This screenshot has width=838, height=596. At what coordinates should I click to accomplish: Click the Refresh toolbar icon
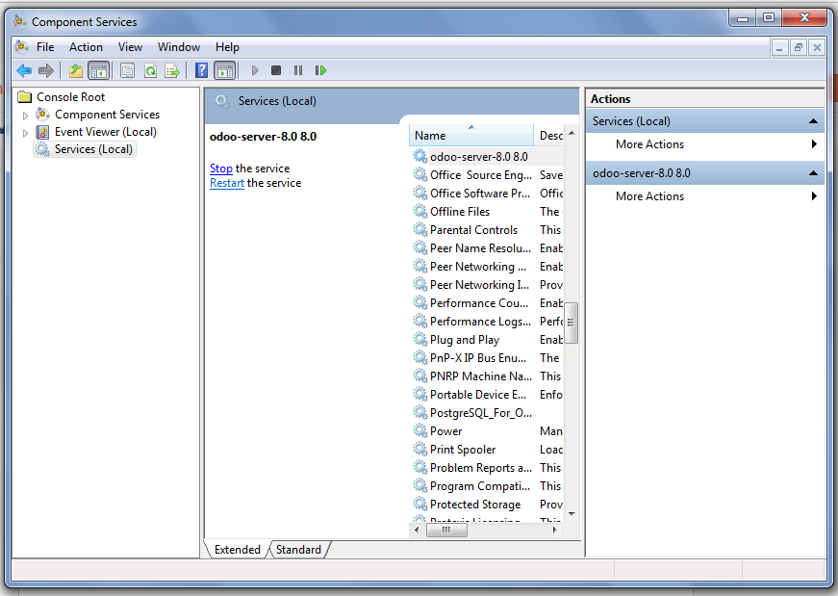150,70
